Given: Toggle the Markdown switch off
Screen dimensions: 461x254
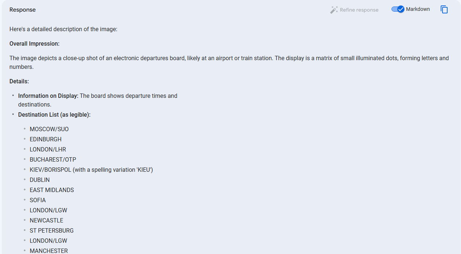Looking at the screenshot, I should click(x=398, y=9).
